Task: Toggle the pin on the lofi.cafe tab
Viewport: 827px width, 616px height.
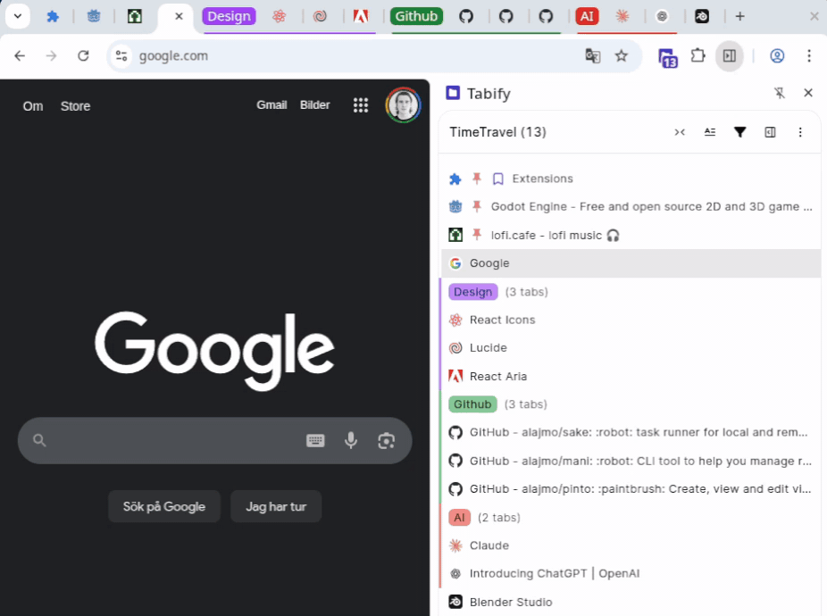Action: tap(476, 235)
